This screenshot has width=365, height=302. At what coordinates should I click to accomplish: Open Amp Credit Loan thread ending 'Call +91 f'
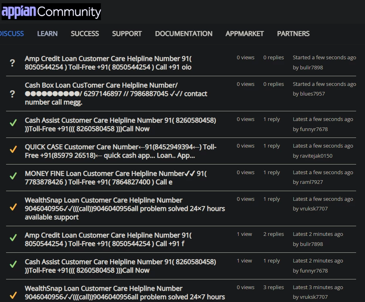point(108,240)
